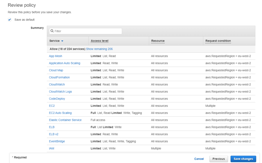Expand Show remaining 206 services
Image resolution: width=262 pixels, height=163 pixels.
pyautogui.click(x=99, y=49)
